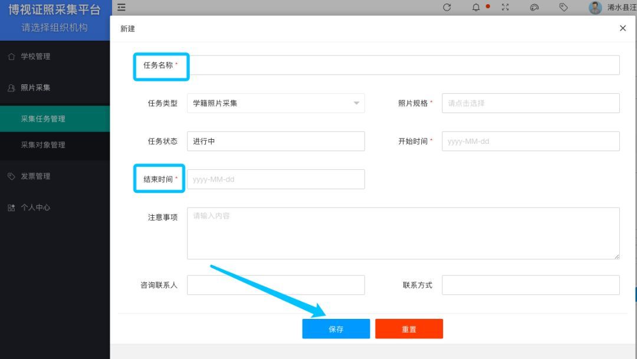Open the notification bell
The image size is (637, 359).
click(476, 7)
